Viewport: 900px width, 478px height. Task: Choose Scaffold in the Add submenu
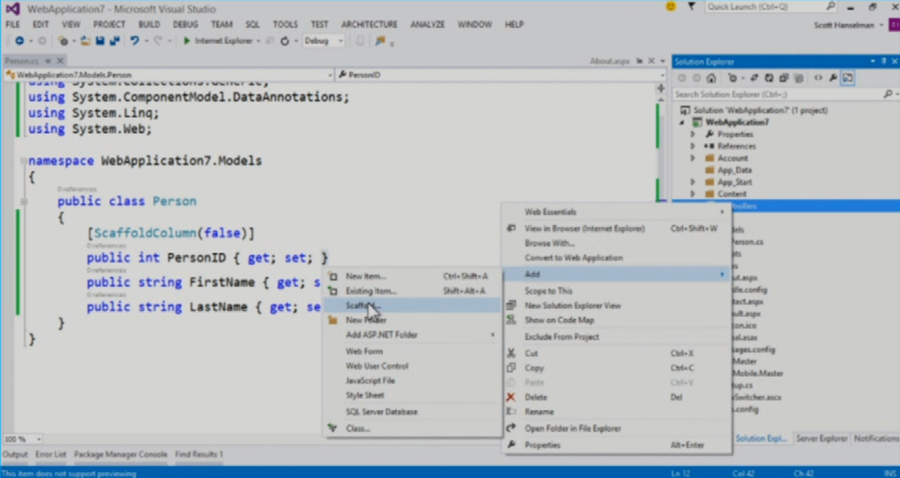point(413,306)
